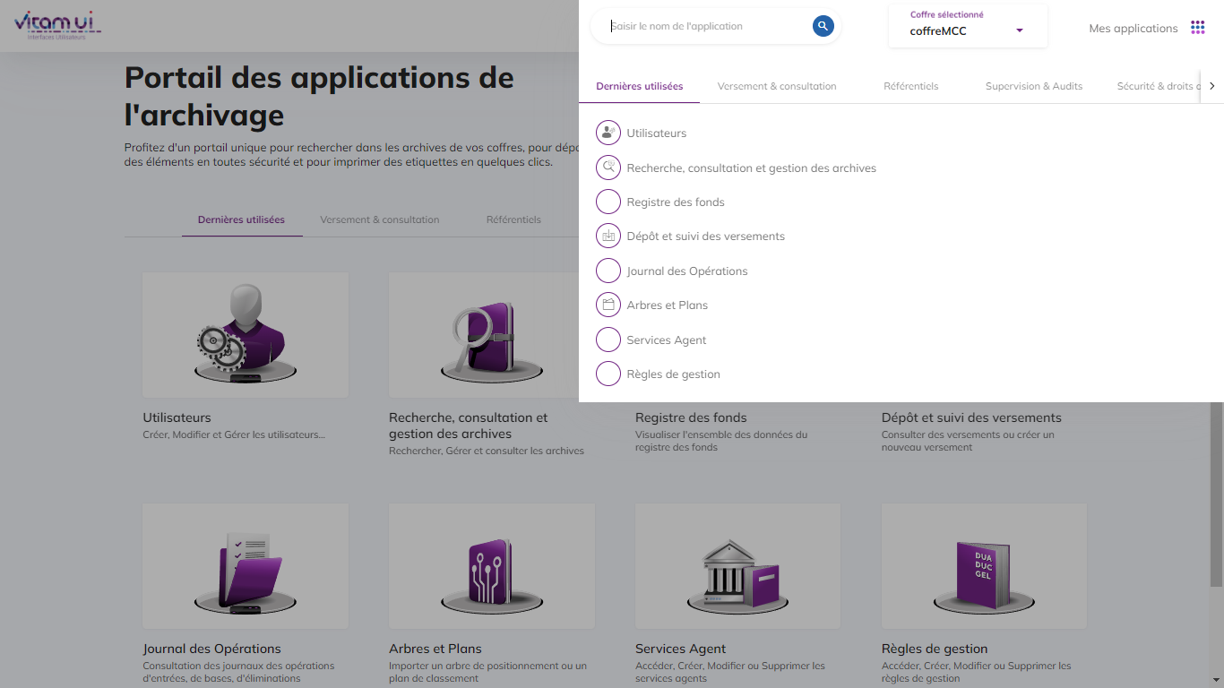Click the Vitam UI logo

[57, 24]
